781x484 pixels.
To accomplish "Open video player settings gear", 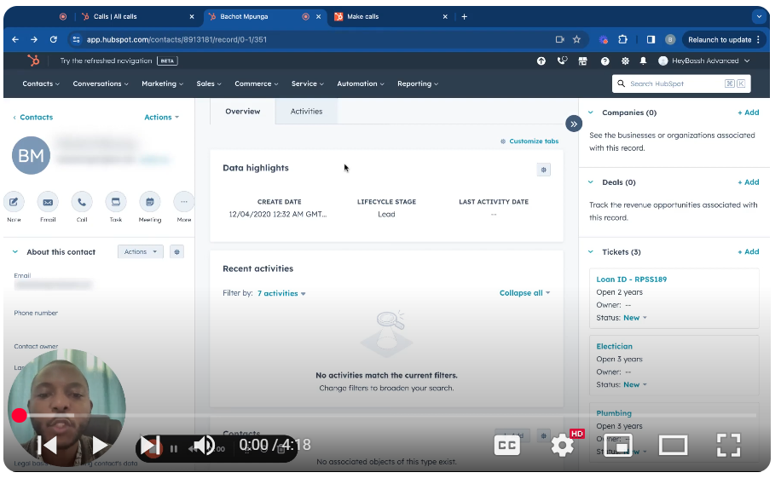I will (x=563, y=445).
